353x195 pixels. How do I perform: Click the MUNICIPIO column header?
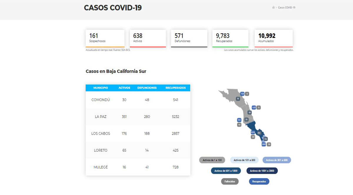click(101, 88)
